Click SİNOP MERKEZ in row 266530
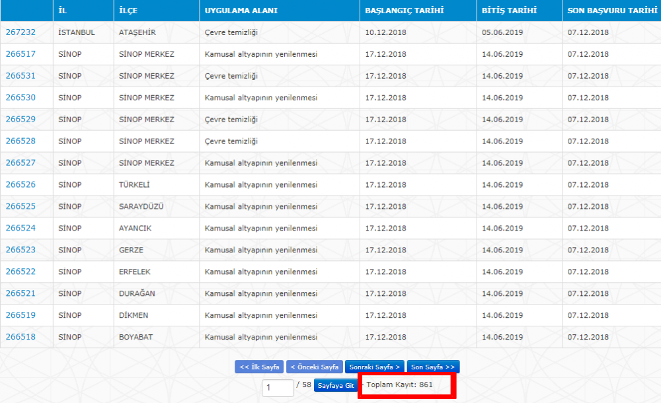The width and height of the screenshot is (661, 403). [x=147, y=97]
